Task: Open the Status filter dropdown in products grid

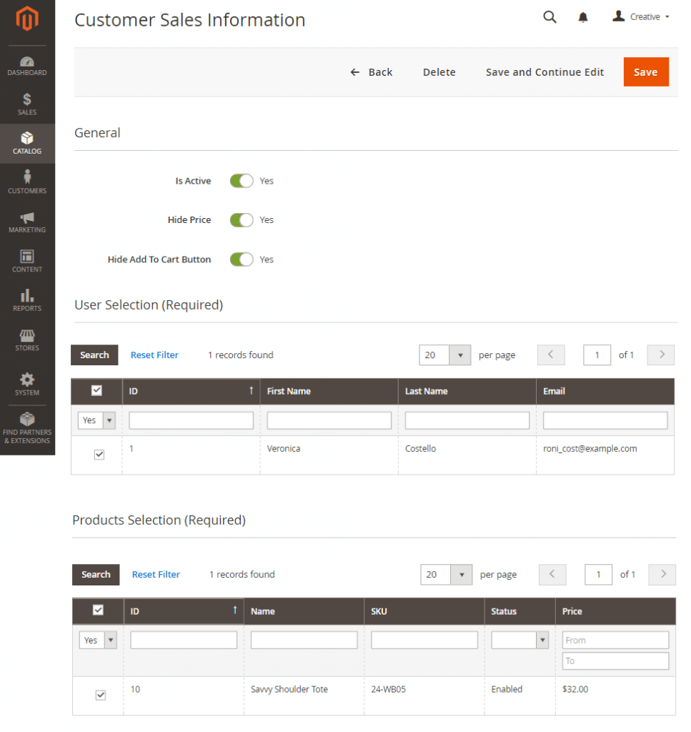Action: 519,640
